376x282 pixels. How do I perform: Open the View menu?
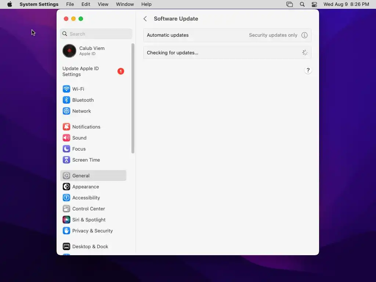tap(103, 4)
